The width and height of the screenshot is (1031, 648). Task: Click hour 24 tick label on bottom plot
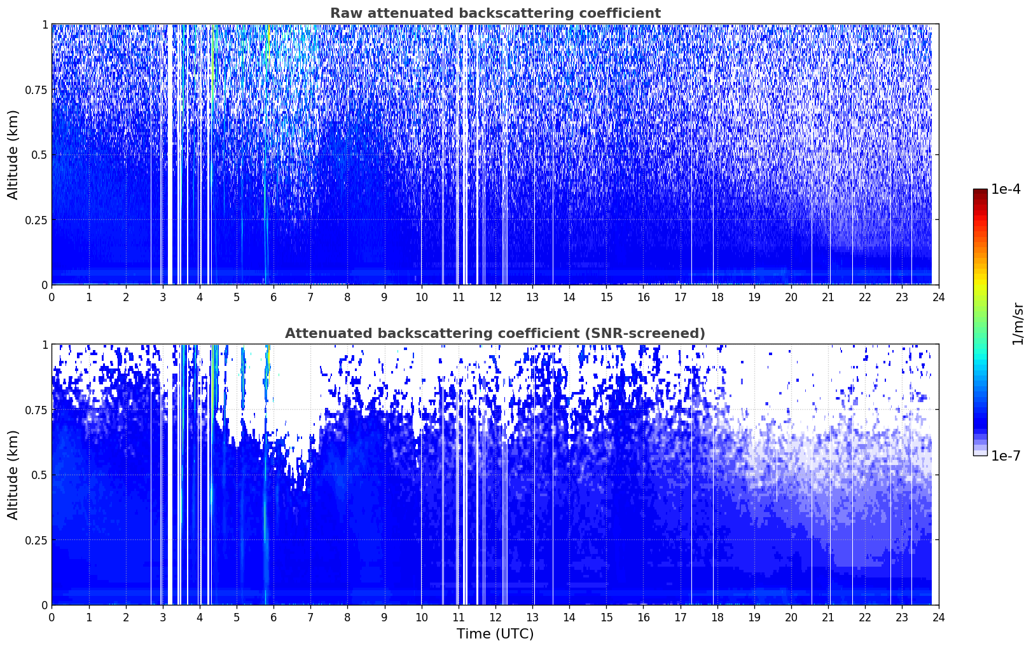(x=938, y=618)
